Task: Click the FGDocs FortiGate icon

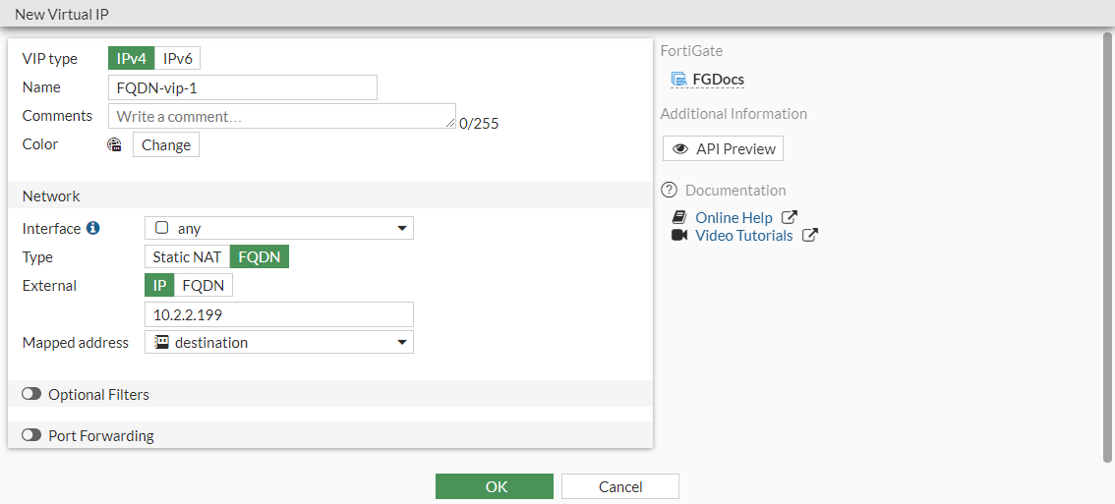Action: pyautogui.click(x=678, y=80)
